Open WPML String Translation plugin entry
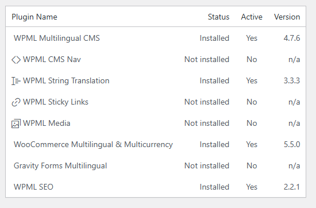The image size is (316, 208). pos(66,80)
